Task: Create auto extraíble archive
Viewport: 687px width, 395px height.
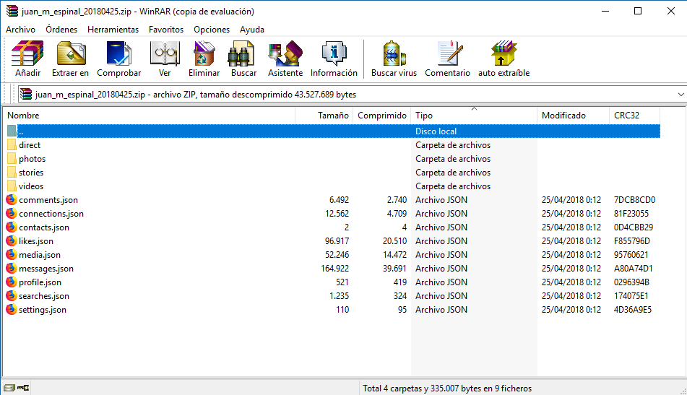Action: [504, 58]
